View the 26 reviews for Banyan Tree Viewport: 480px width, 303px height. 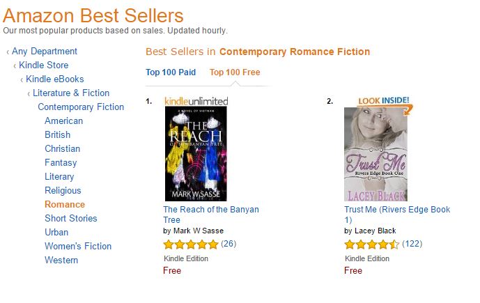pyautogui.click(x=229, y=244)
